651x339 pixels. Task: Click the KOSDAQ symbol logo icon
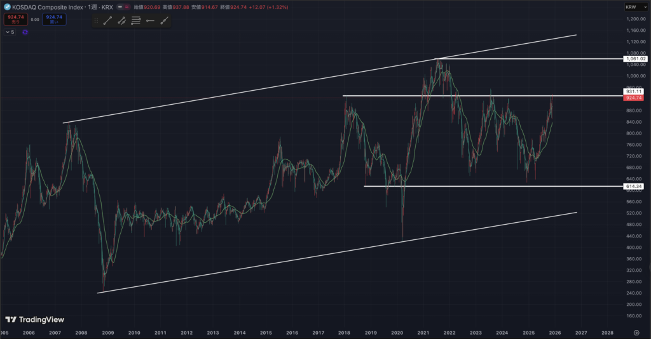(x=7, y=7)
